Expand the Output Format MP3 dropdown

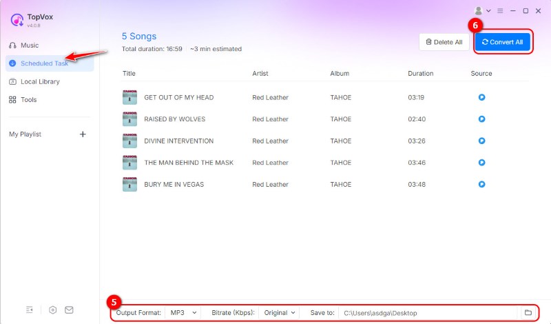(183, 312)
